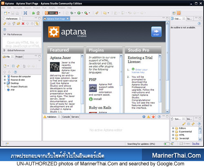
Task: Select the Experimental folder in Scripts view
Action: 184,131
